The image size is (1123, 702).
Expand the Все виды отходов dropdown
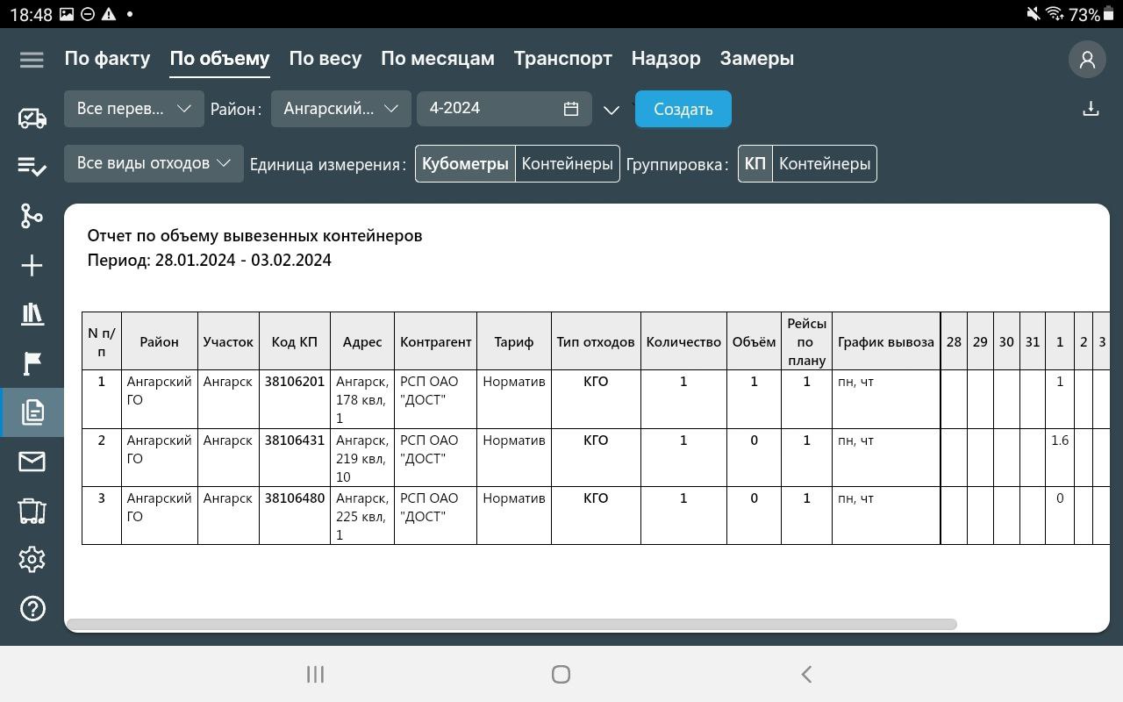pyautogui.click(x=154, y=163)
